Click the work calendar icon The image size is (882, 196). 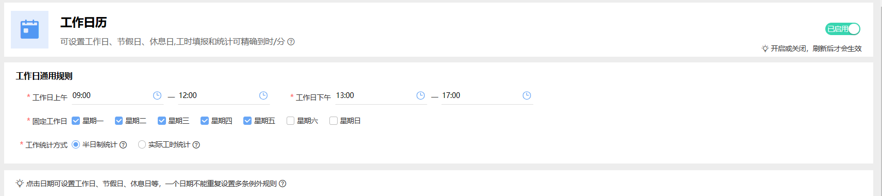pyautogui.click(x=29, y=29)
